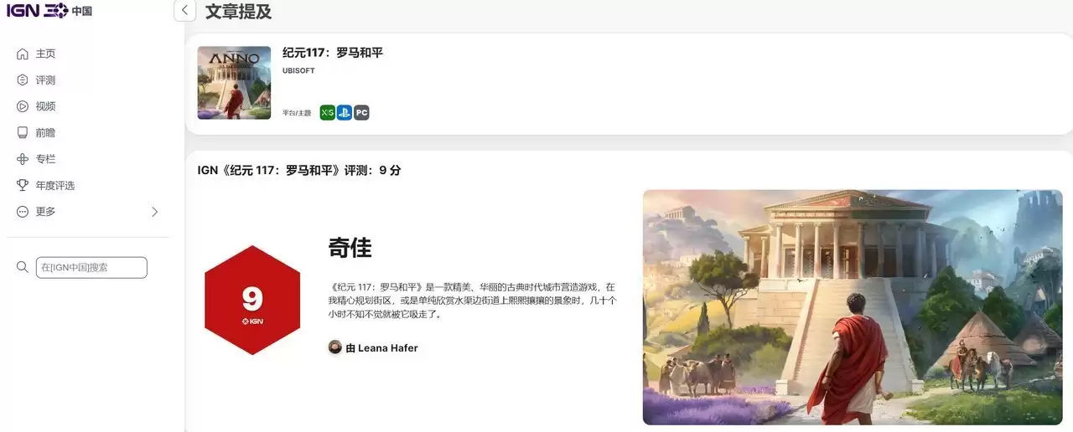Click the review summary paragraph text
1073x432 pixels.
point(473,301)
